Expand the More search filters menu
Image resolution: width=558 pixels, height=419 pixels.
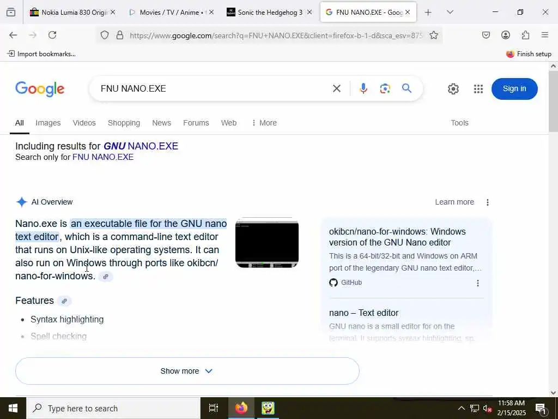click(264, 123)
